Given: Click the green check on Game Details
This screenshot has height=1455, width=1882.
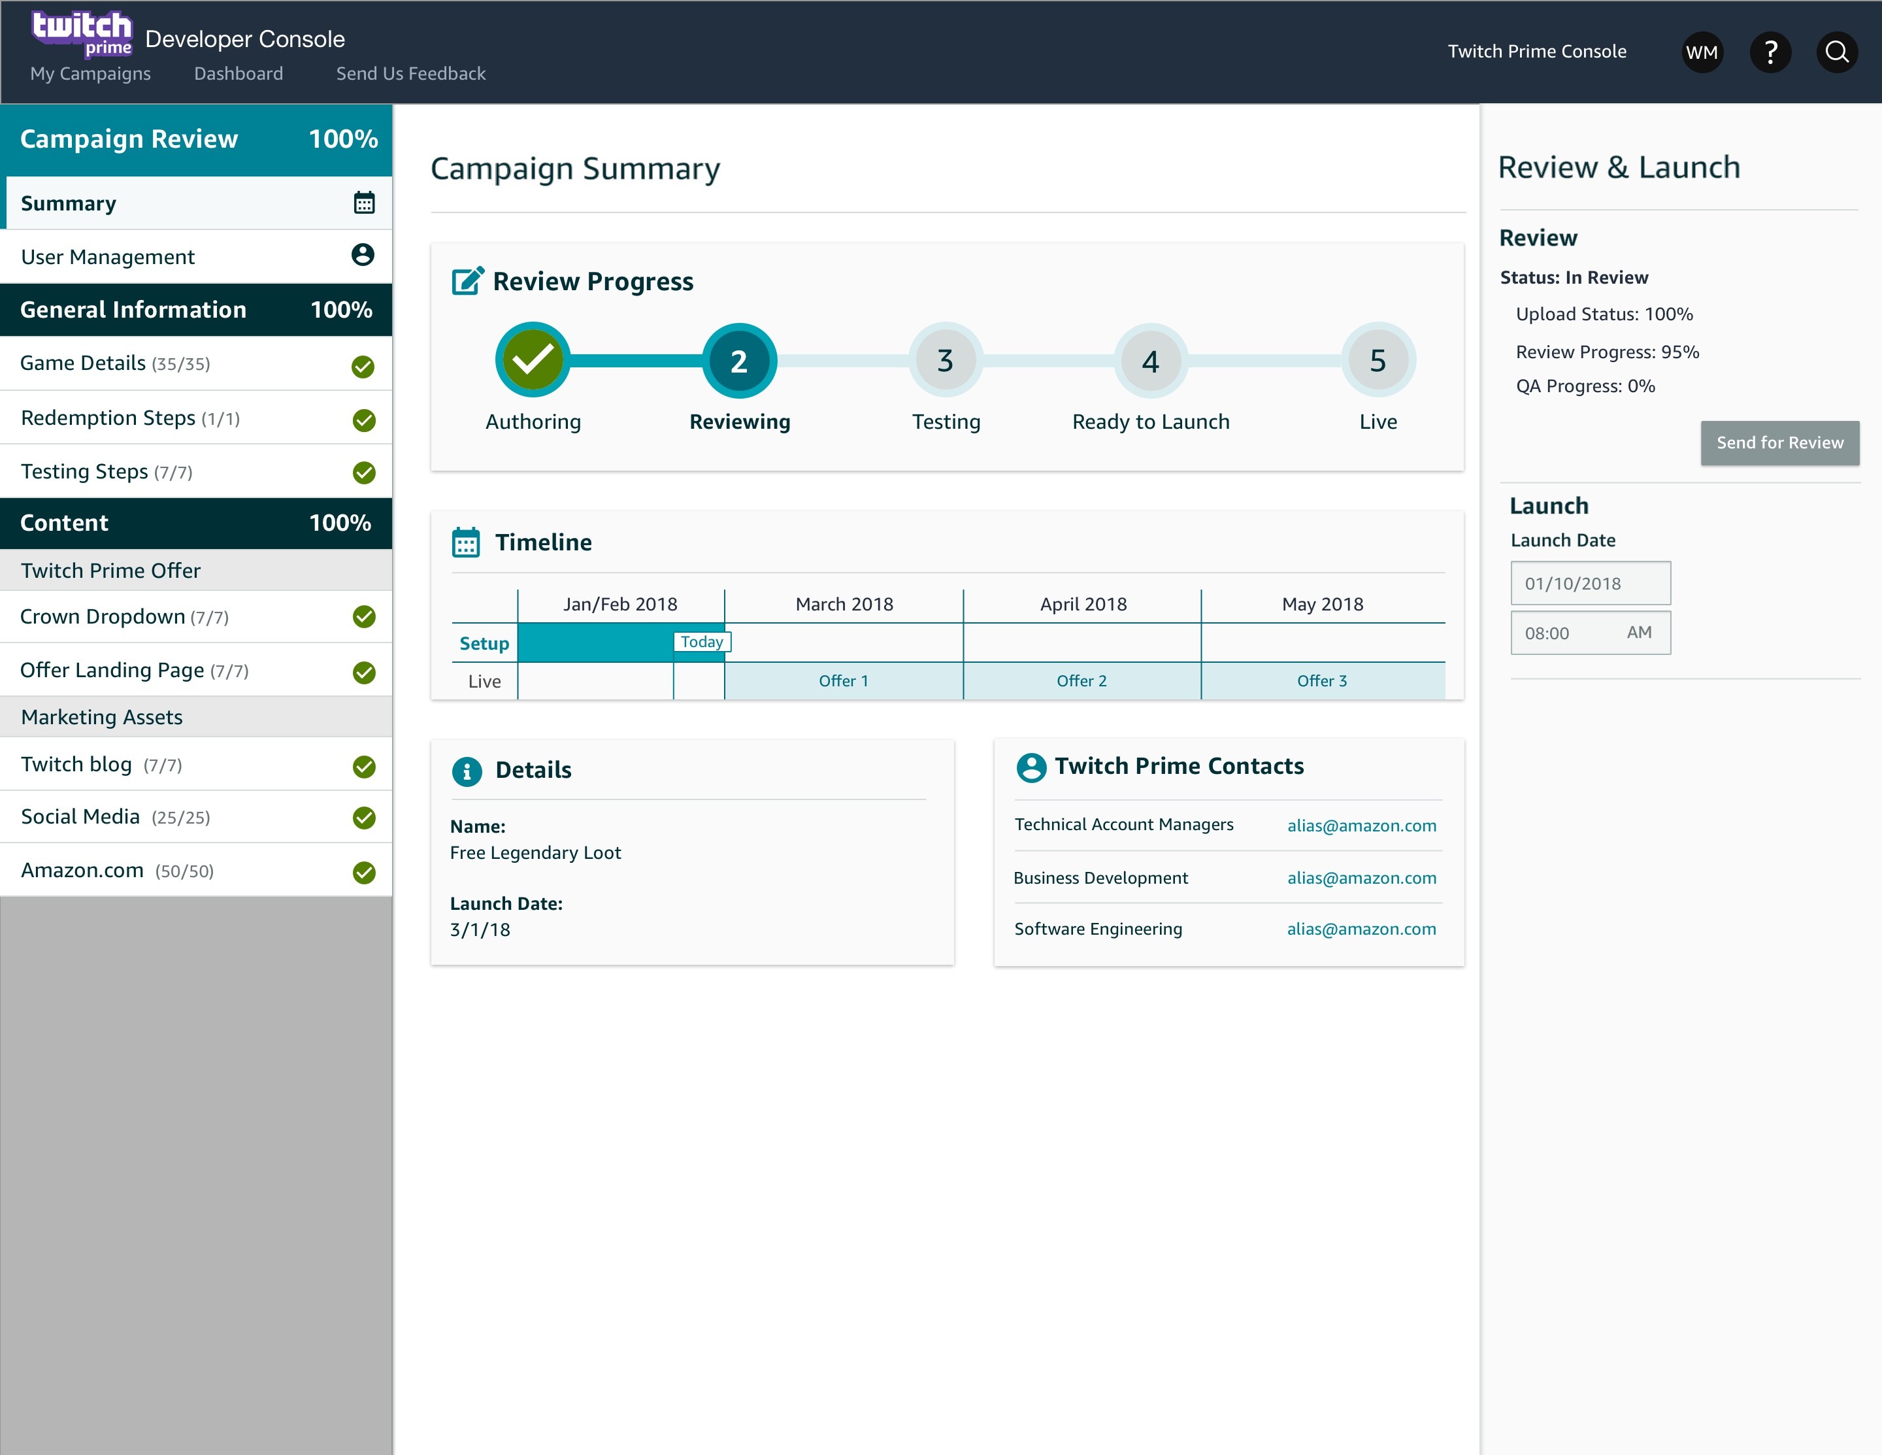Looking at the screenshot, I should coord(363,366).
